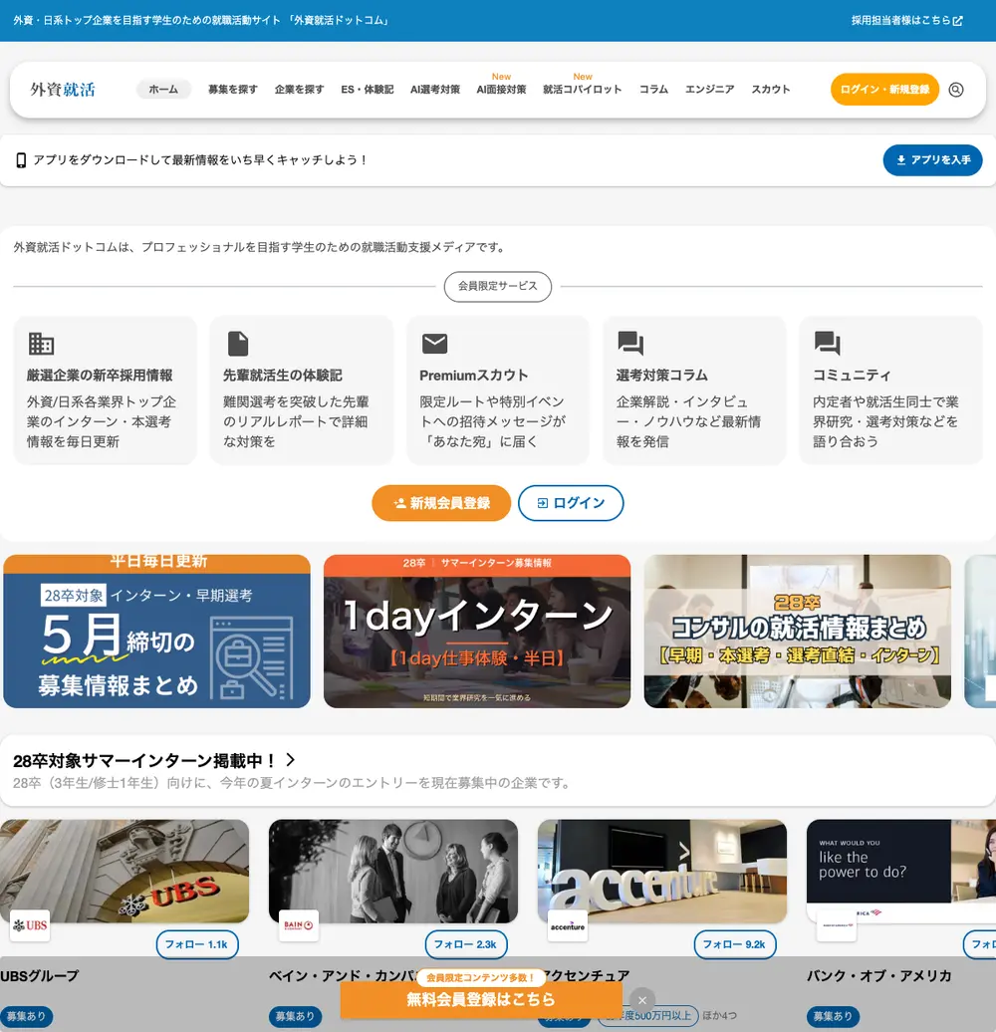Open 企業を探す in navigation
996x1032 pixels.
pyautogui.click(x=300, y=90)
